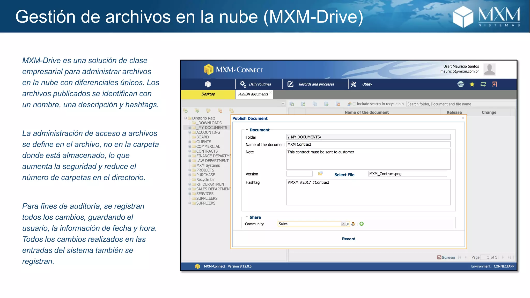Image resolution: width=530 pixels, height=298 pixels.
Task: Click the second document toolbar icon with green plus
Action: click(x=303, y=104)
